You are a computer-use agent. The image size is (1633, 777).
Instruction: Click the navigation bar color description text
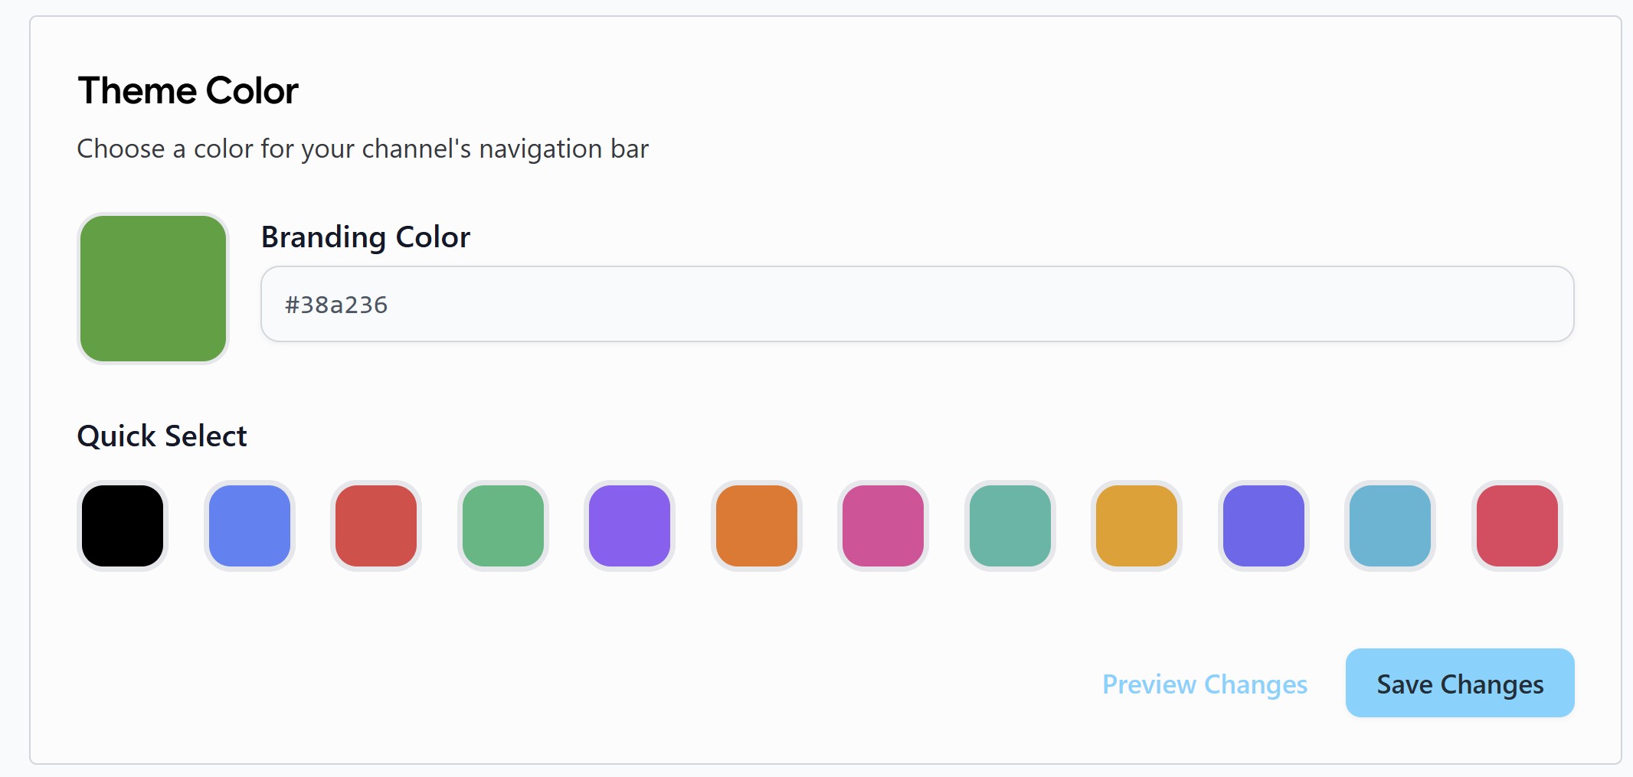(362, 149)
